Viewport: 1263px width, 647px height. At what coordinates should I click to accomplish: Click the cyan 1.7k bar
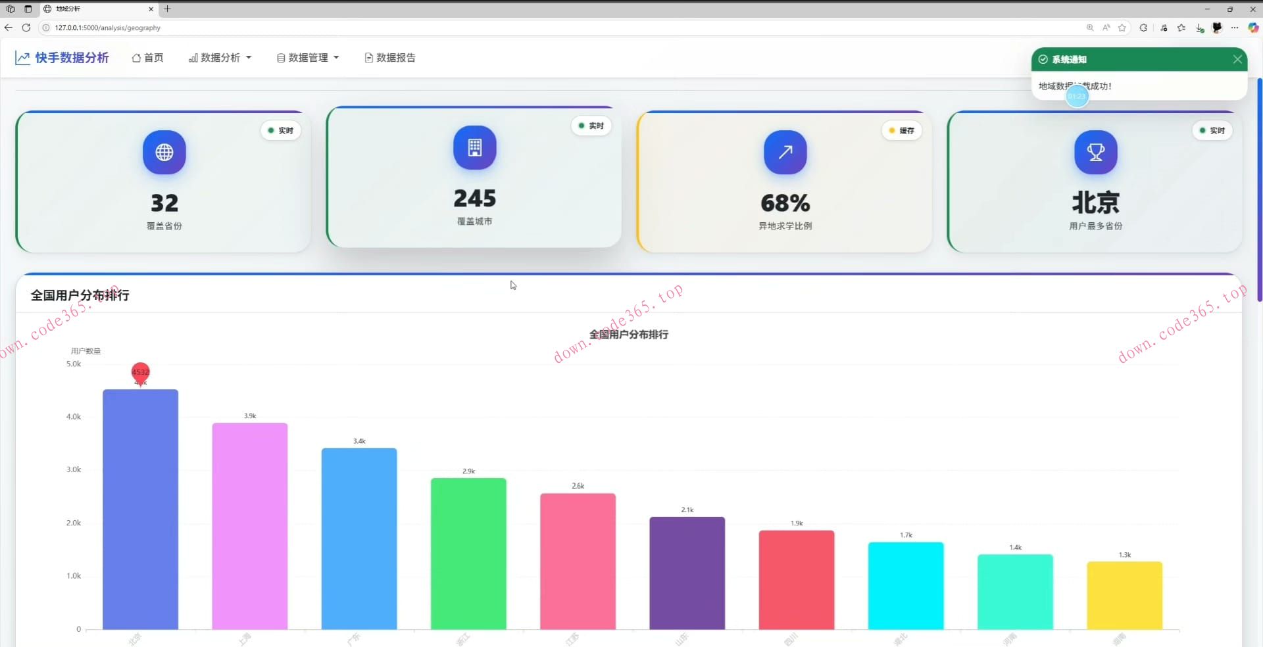(x=906, y=586)
